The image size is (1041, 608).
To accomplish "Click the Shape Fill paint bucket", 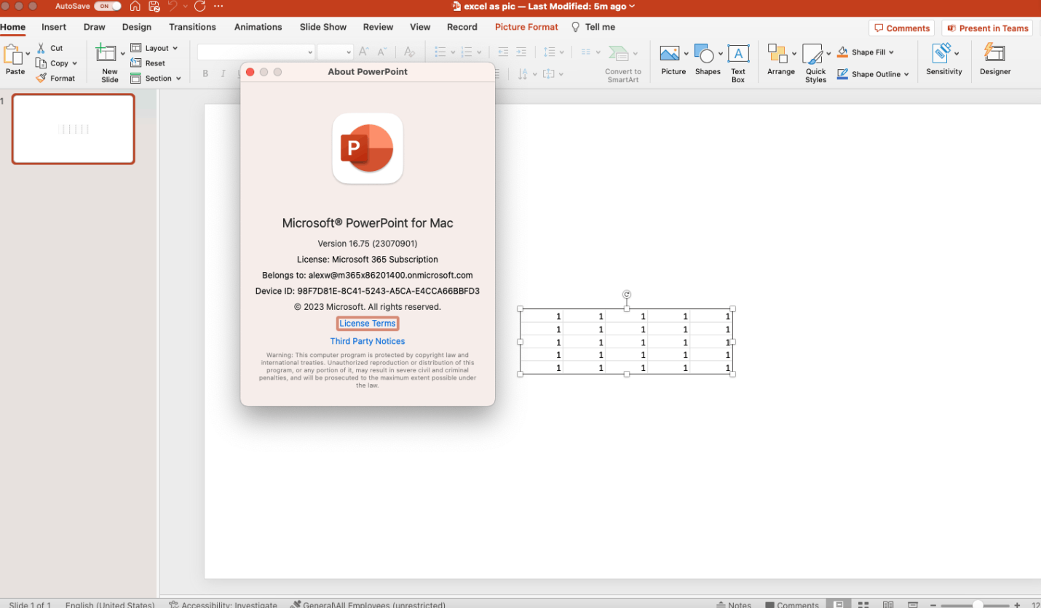I will coord(843,52).
